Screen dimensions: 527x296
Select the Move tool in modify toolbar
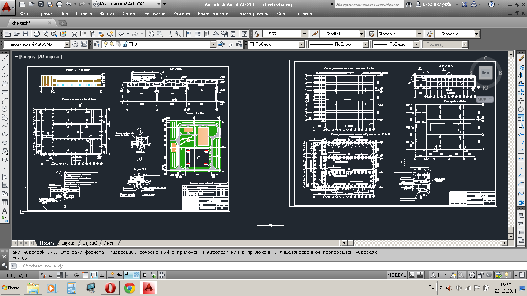tap(521, 101)
